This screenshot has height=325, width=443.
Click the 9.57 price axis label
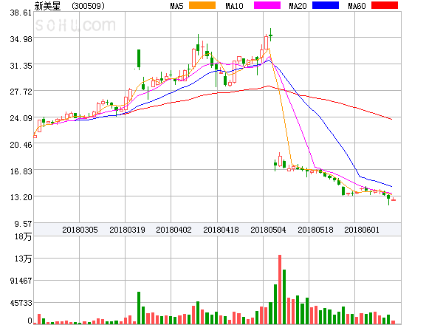(x=23, y=224)
